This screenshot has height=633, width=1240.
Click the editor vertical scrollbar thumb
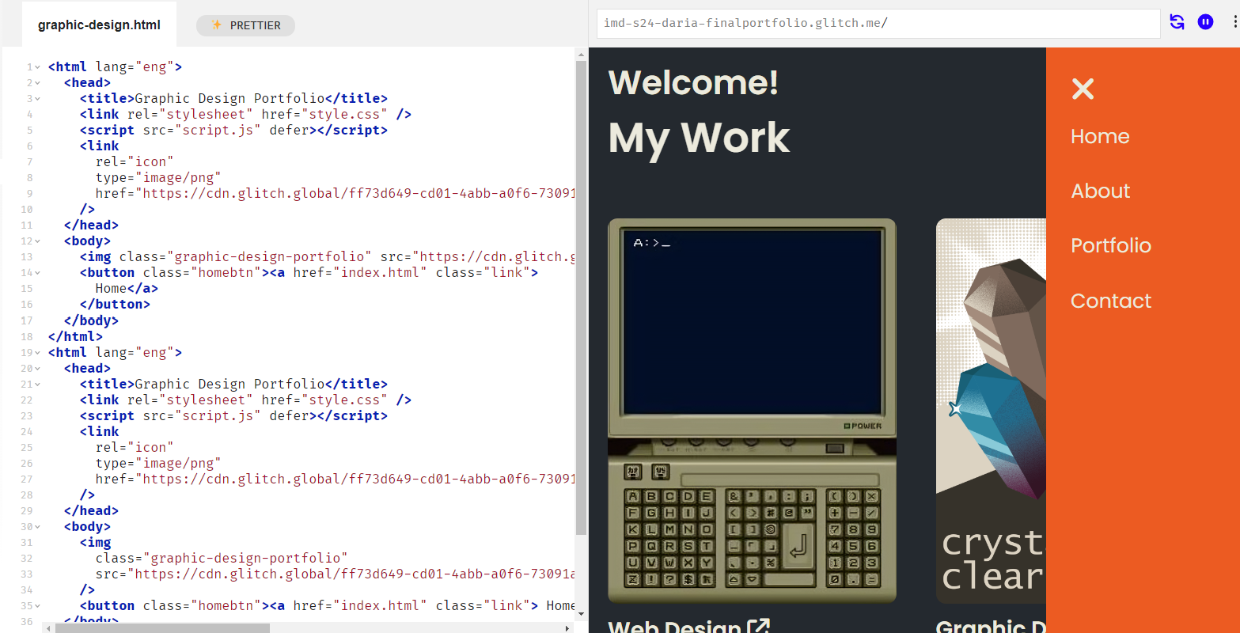coord(581,298)
